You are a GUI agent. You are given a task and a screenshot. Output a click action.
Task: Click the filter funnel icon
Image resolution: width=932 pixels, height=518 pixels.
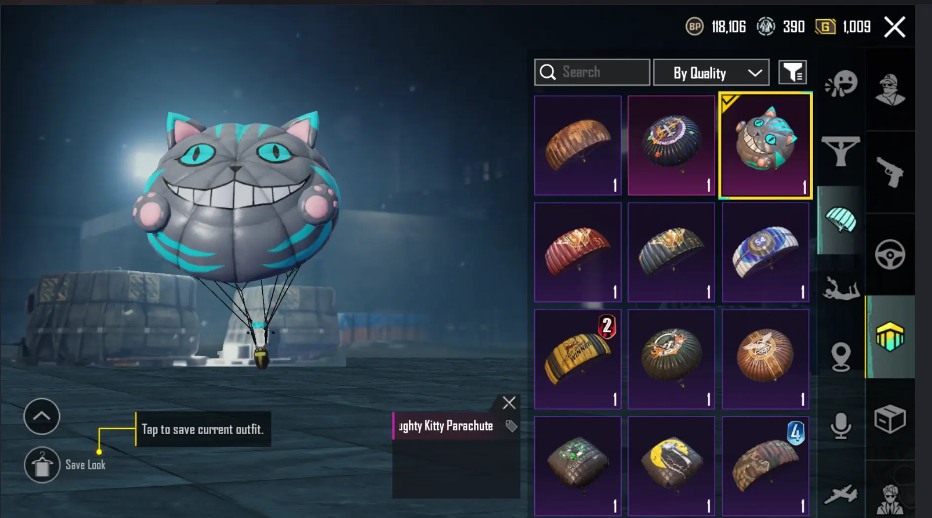click(793, 73)
